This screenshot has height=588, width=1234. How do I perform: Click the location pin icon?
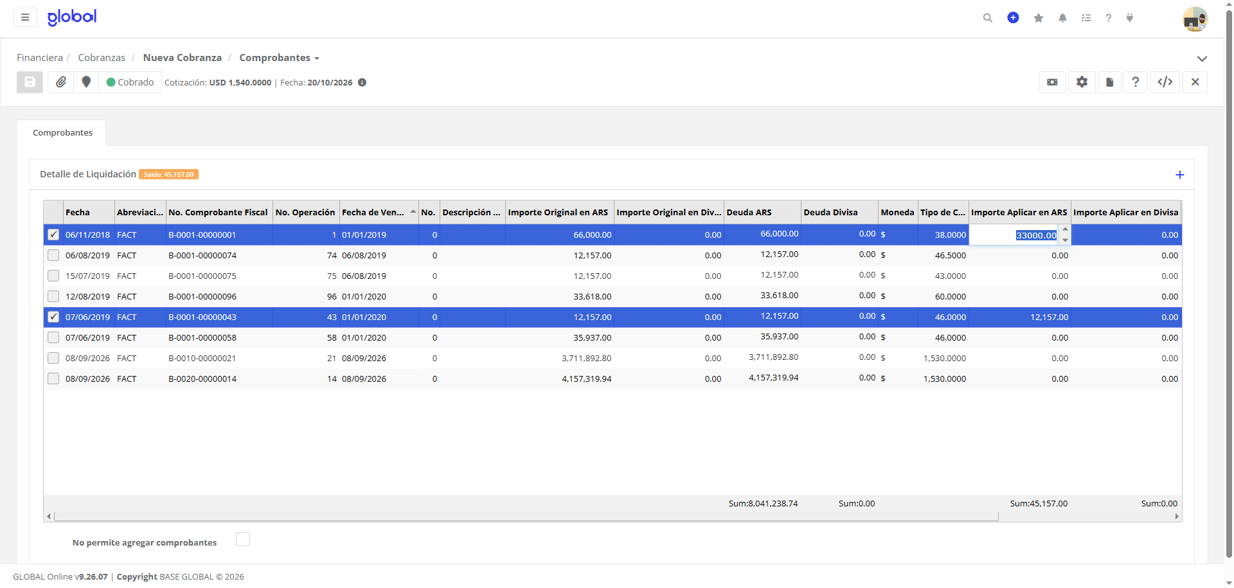point(86,82)
